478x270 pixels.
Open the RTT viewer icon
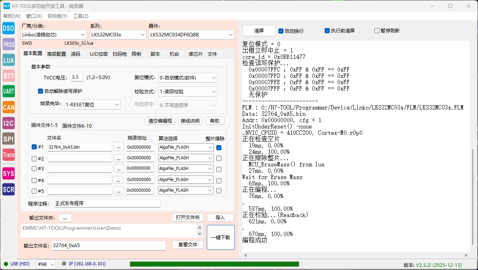(x=8, y=76)
